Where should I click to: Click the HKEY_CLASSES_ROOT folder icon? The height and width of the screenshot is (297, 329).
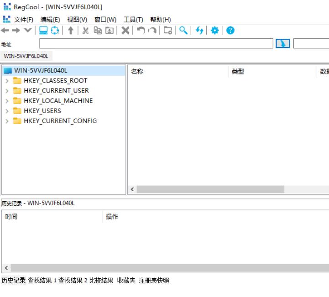[x=17, y=80]
